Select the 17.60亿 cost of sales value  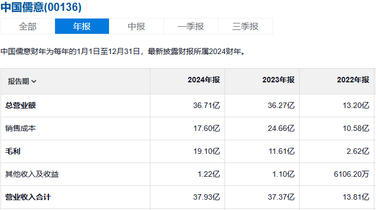tap(207, 128)
